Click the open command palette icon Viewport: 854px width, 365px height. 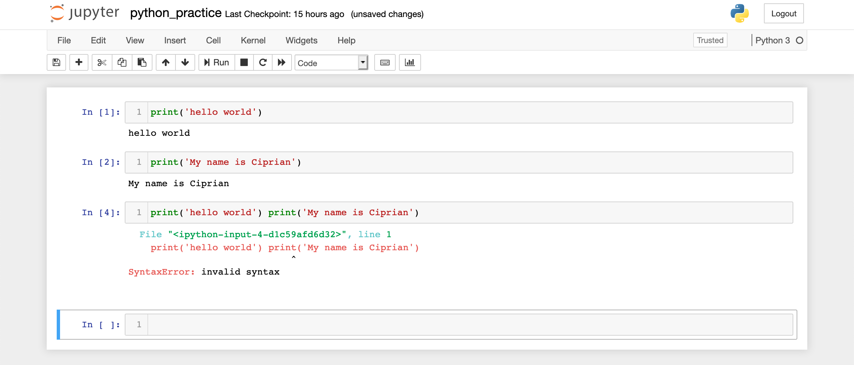coord(385,62)
